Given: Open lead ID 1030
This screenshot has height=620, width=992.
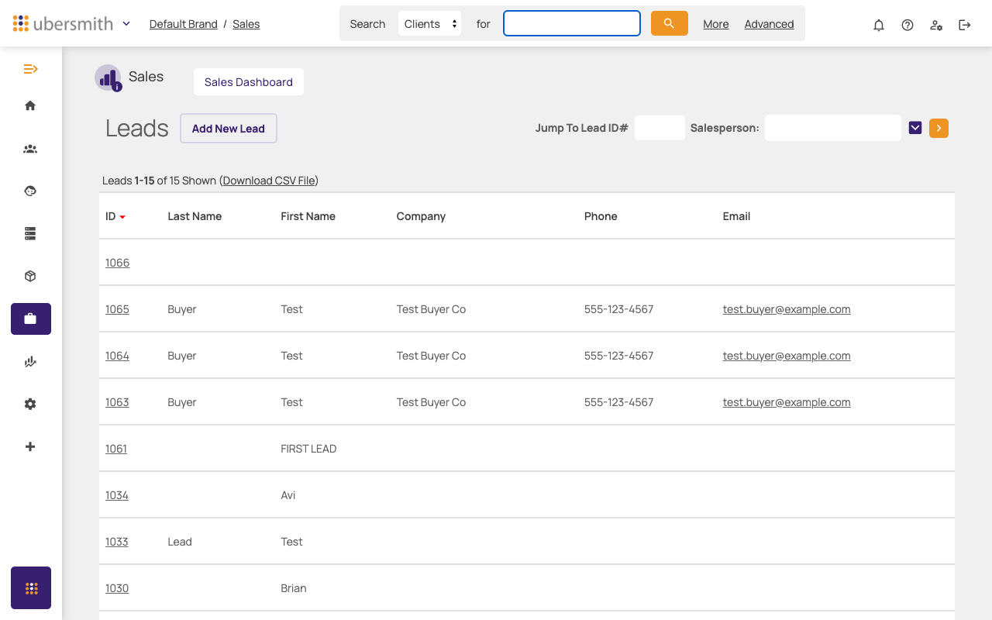Looking at the screenshot, I should click(x=117, y=588).
